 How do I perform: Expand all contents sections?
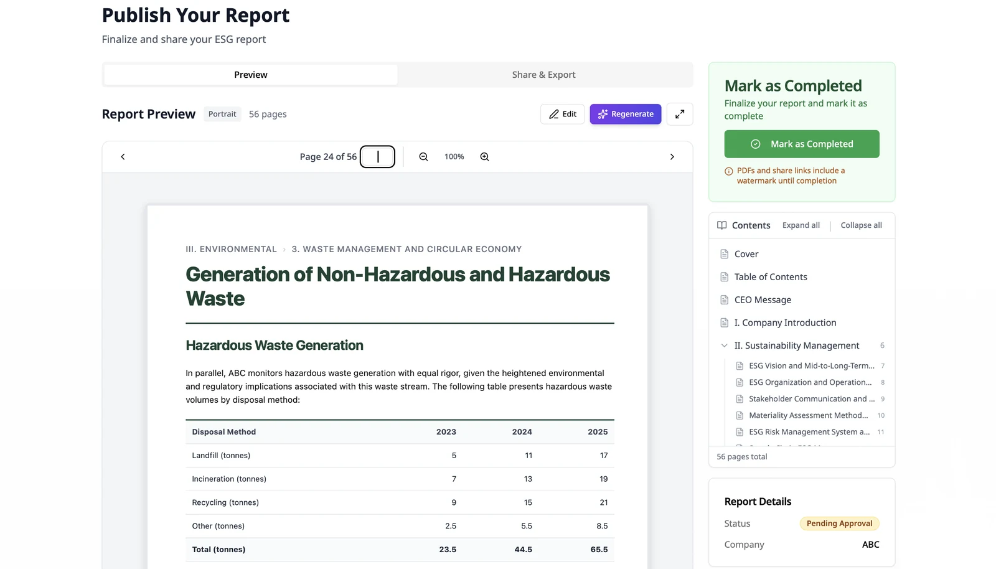click(x=801, y=225)
